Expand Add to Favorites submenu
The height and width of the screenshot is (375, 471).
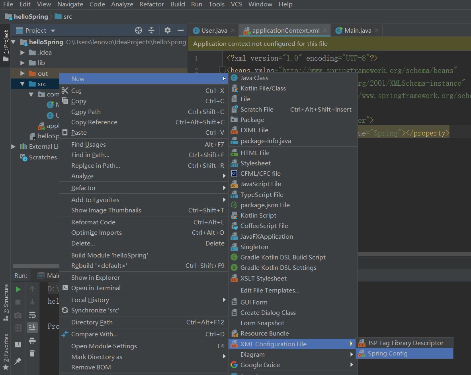[144, 200]
